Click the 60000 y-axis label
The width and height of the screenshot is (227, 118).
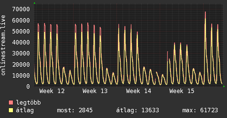click(x=21, y=20)
